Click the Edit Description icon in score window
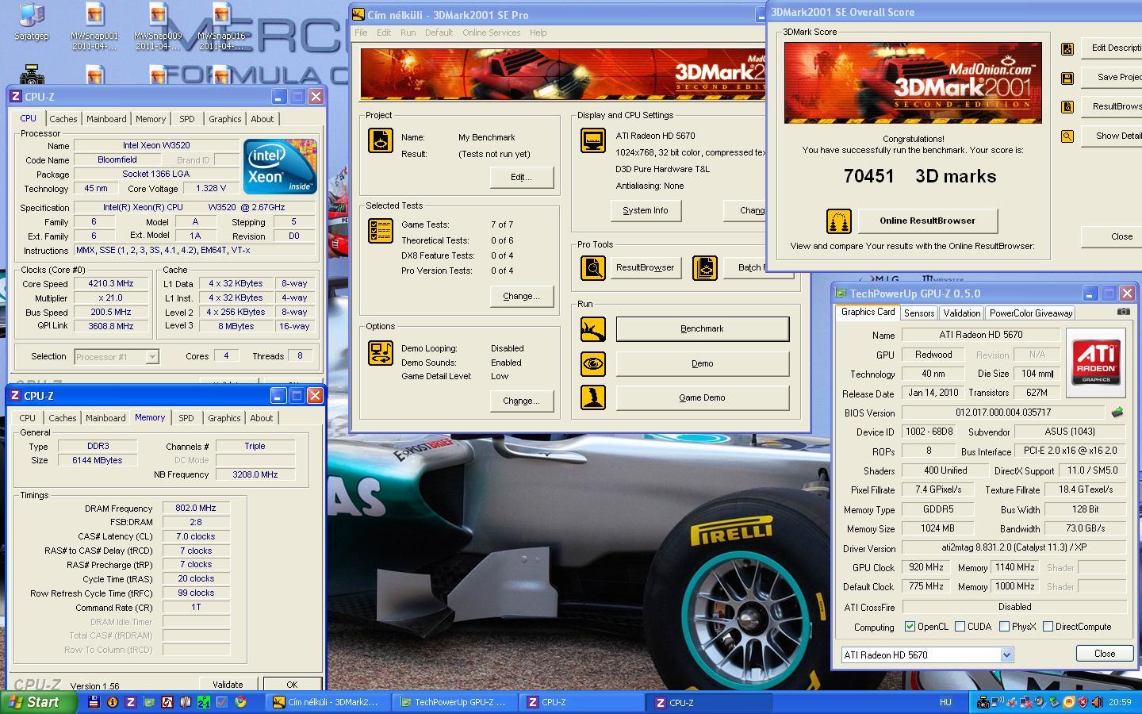Viewport: 1142px width, 714px height. [x=1067, y=48]
